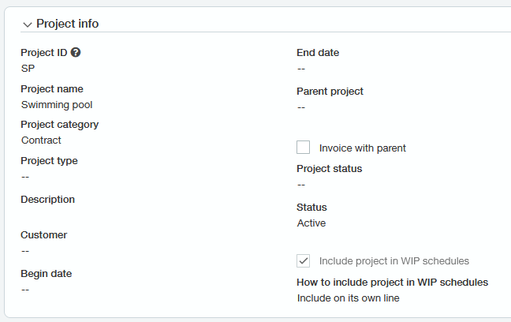Click the Parent project empty value
511x322 pixels.
(301, 107)
